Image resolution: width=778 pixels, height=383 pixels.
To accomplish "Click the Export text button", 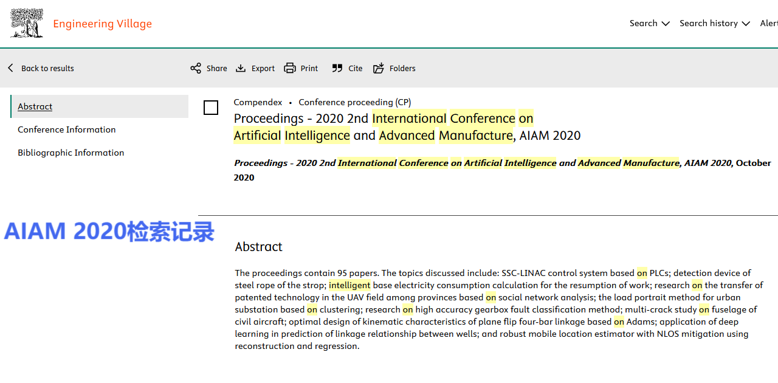I will 263,68.
